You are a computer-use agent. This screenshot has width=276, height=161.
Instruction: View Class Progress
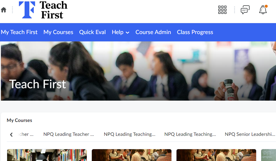click(x=195, y=32)
